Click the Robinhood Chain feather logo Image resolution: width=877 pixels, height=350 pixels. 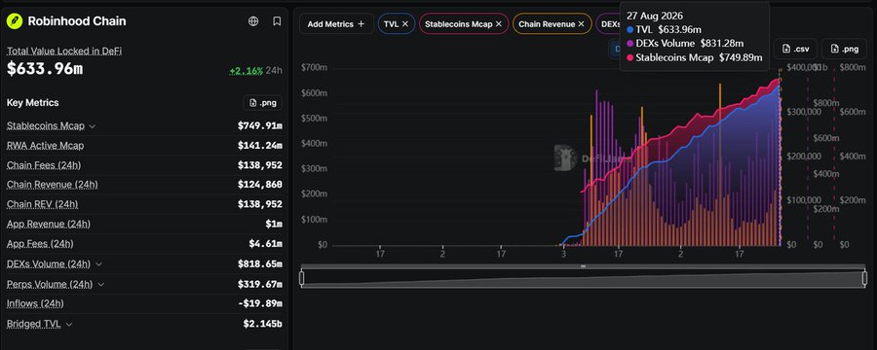(14, 21)
